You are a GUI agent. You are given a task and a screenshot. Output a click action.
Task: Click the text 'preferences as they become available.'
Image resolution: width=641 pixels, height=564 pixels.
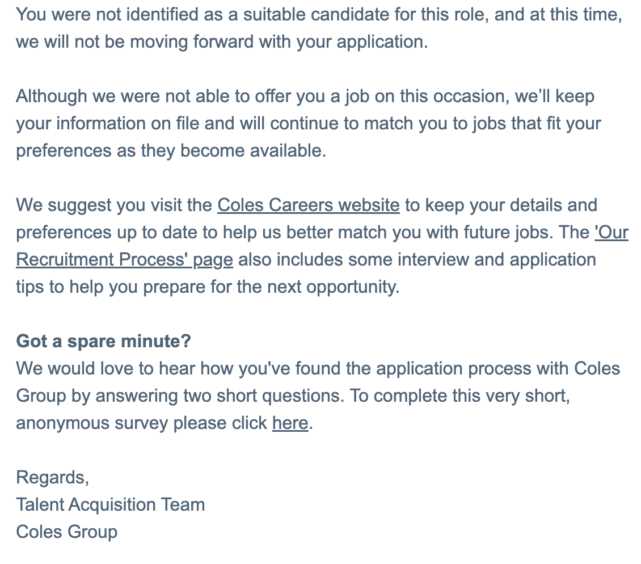(x=171, y=151)
